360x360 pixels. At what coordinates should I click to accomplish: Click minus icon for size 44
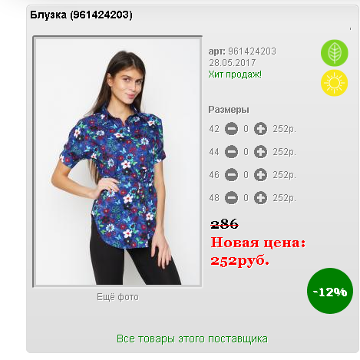pos(231,152)
